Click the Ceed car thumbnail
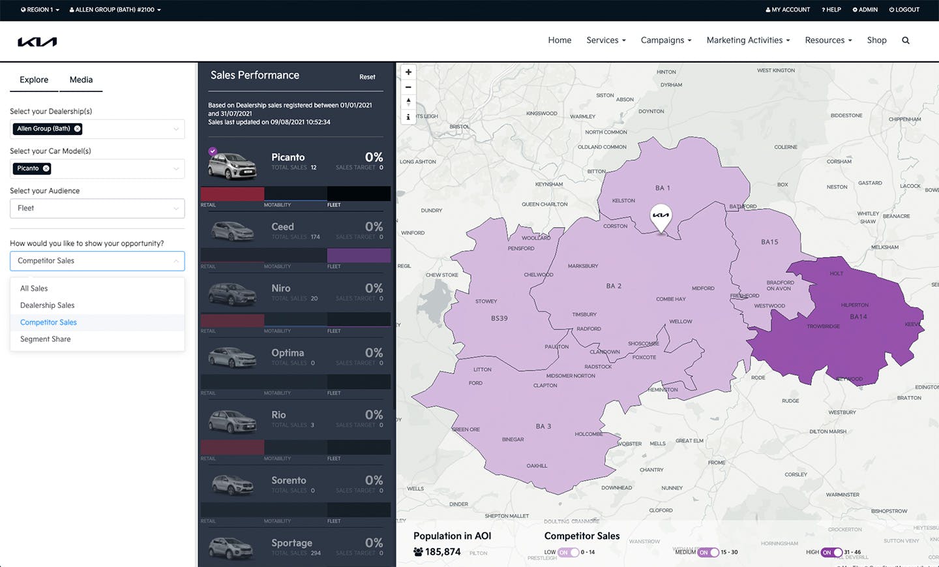 point(232,231)
